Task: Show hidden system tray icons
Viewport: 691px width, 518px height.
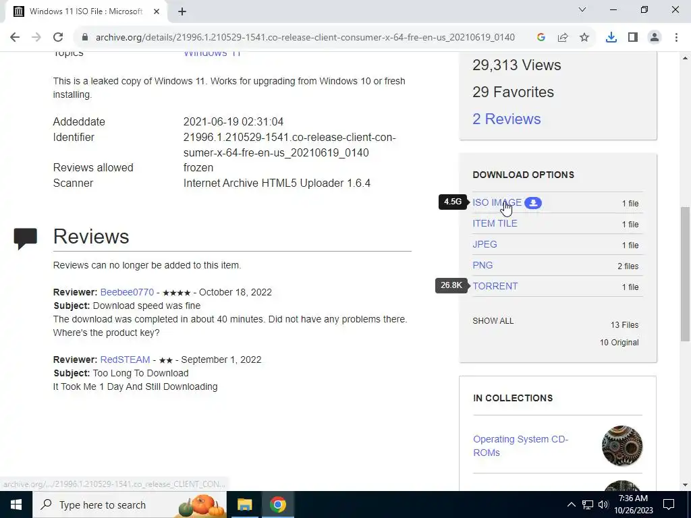Action: coord(571,505)
